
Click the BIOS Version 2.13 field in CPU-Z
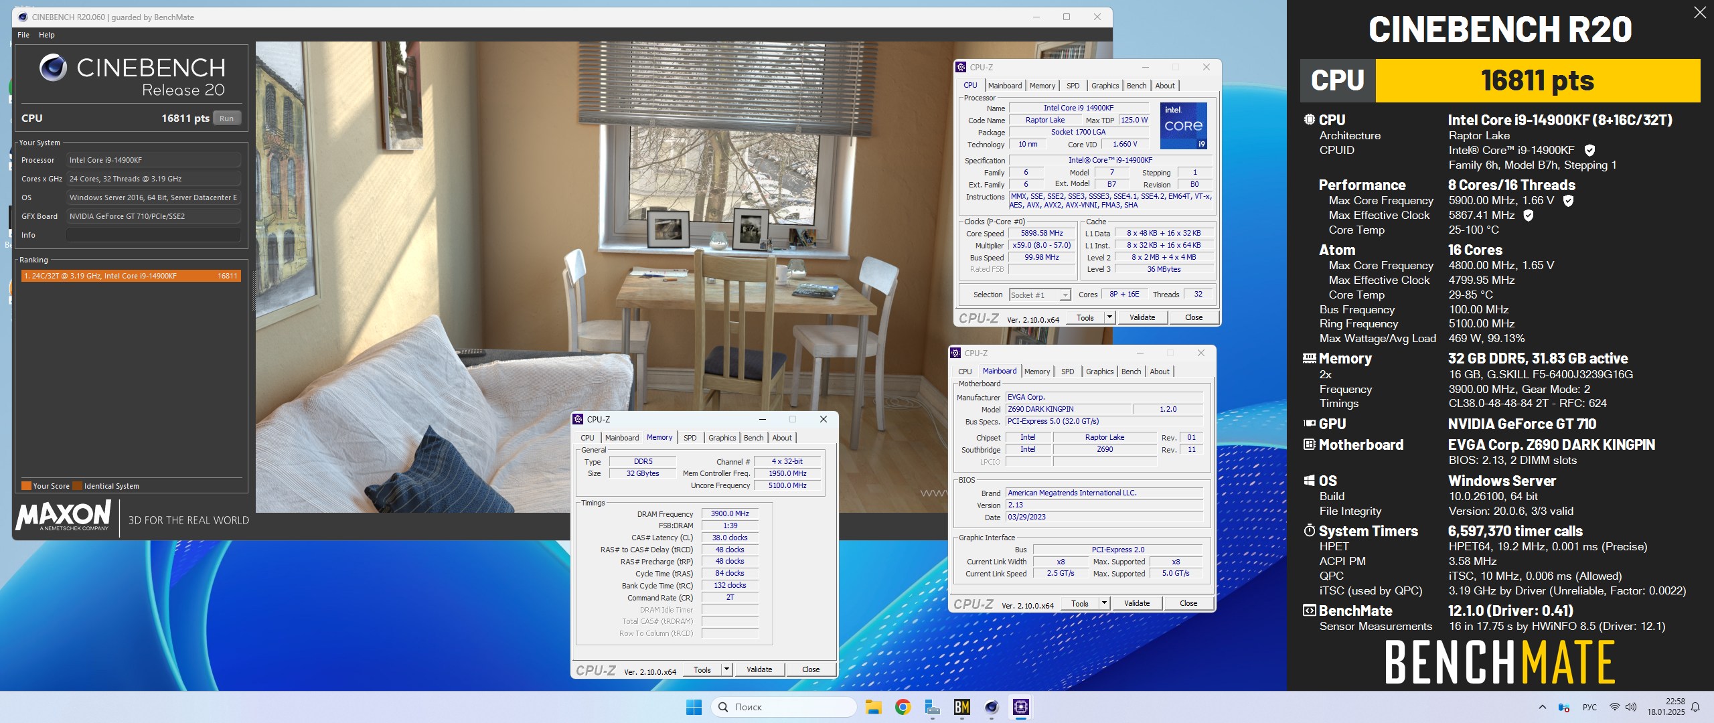(x=1104, y=505)
